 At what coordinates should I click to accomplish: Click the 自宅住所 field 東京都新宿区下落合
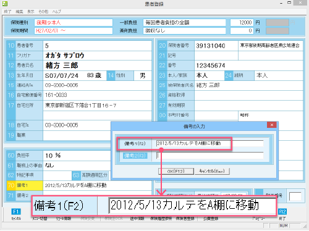click(x=97, y=106)
